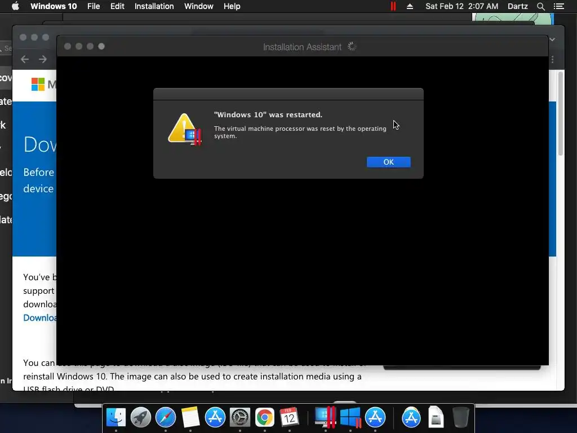The height and width of the screenshot is (433, 577).
Task: Open Notification Center list icon
Action: [x=558, y=6]
